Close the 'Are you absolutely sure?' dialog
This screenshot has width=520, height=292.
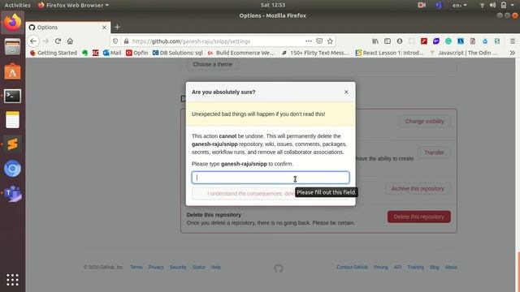(346, 92)
